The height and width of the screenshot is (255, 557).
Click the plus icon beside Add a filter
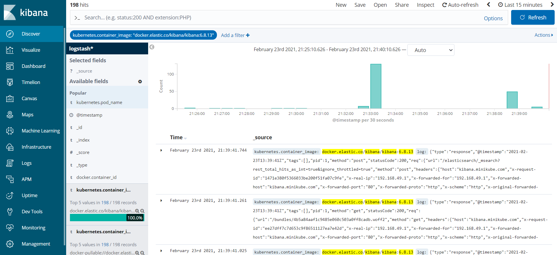248,35
